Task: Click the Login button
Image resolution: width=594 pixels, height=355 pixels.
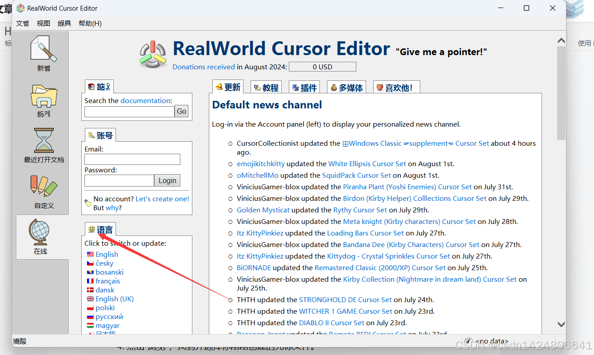Action: [x=167, y=180]
